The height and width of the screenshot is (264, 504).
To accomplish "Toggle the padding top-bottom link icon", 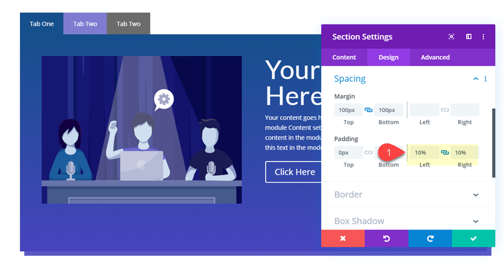I will (368, 152).
